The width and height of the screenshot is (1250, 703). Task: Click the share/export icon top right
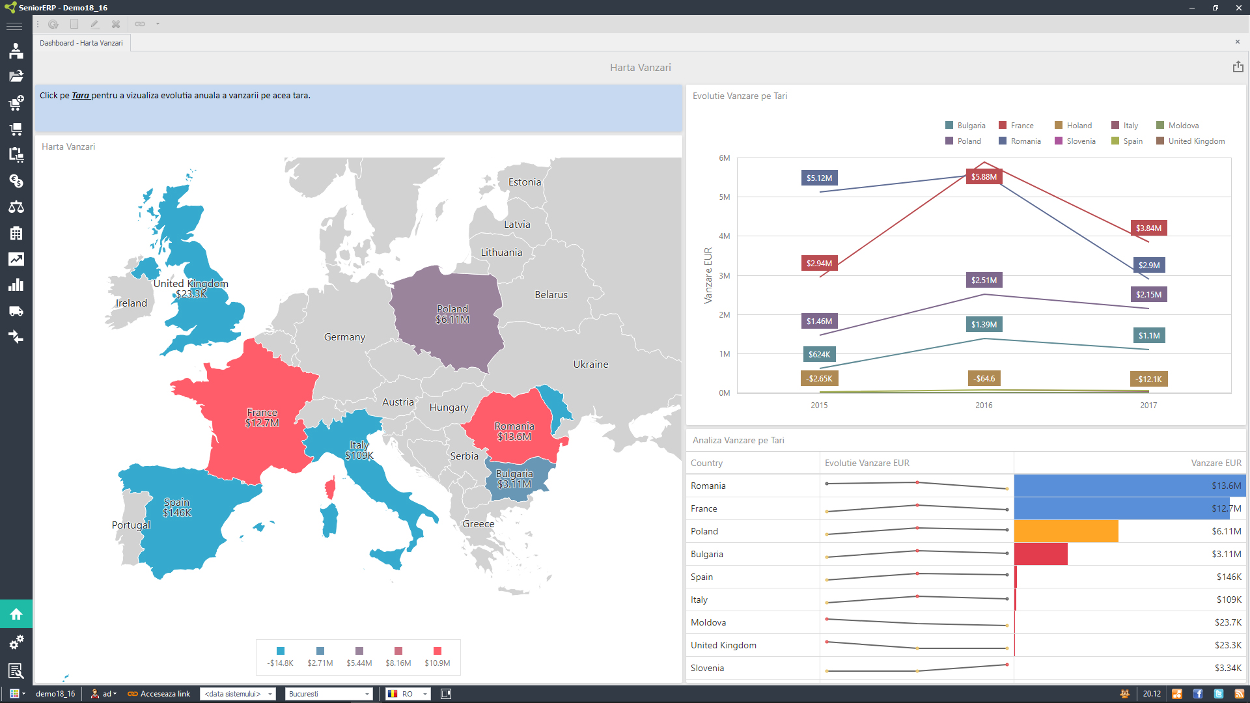tap(1238, 66)
